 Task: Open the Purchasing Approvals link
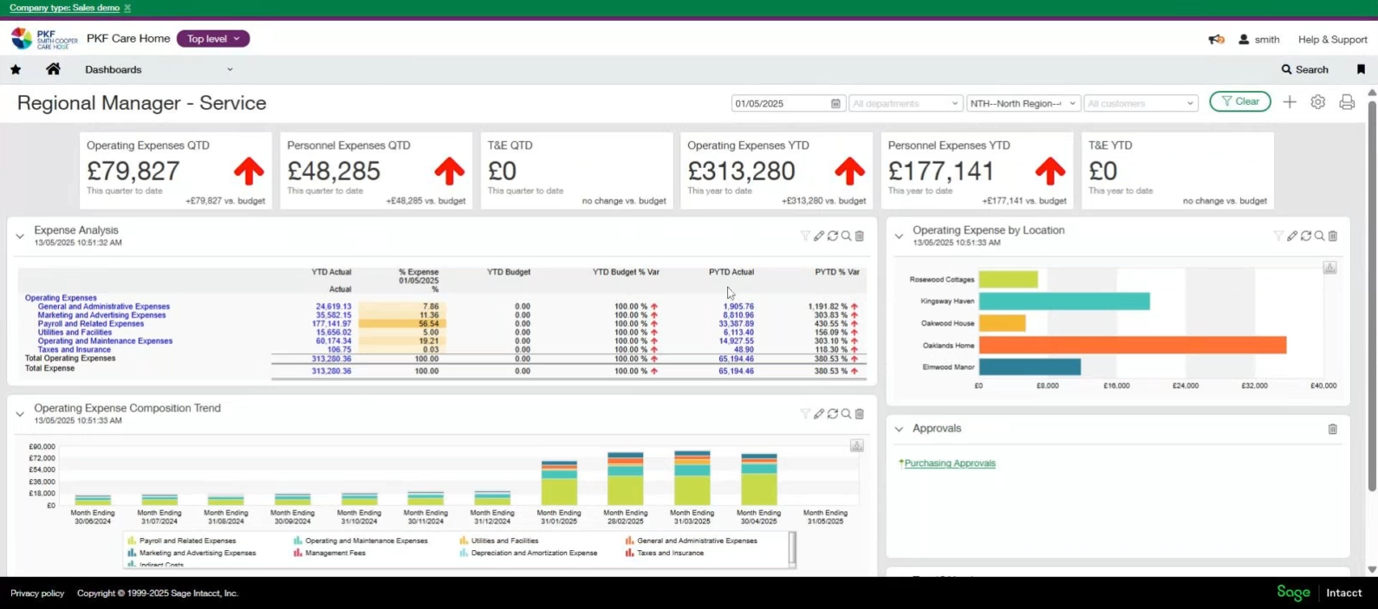click(x=950, y=463)
